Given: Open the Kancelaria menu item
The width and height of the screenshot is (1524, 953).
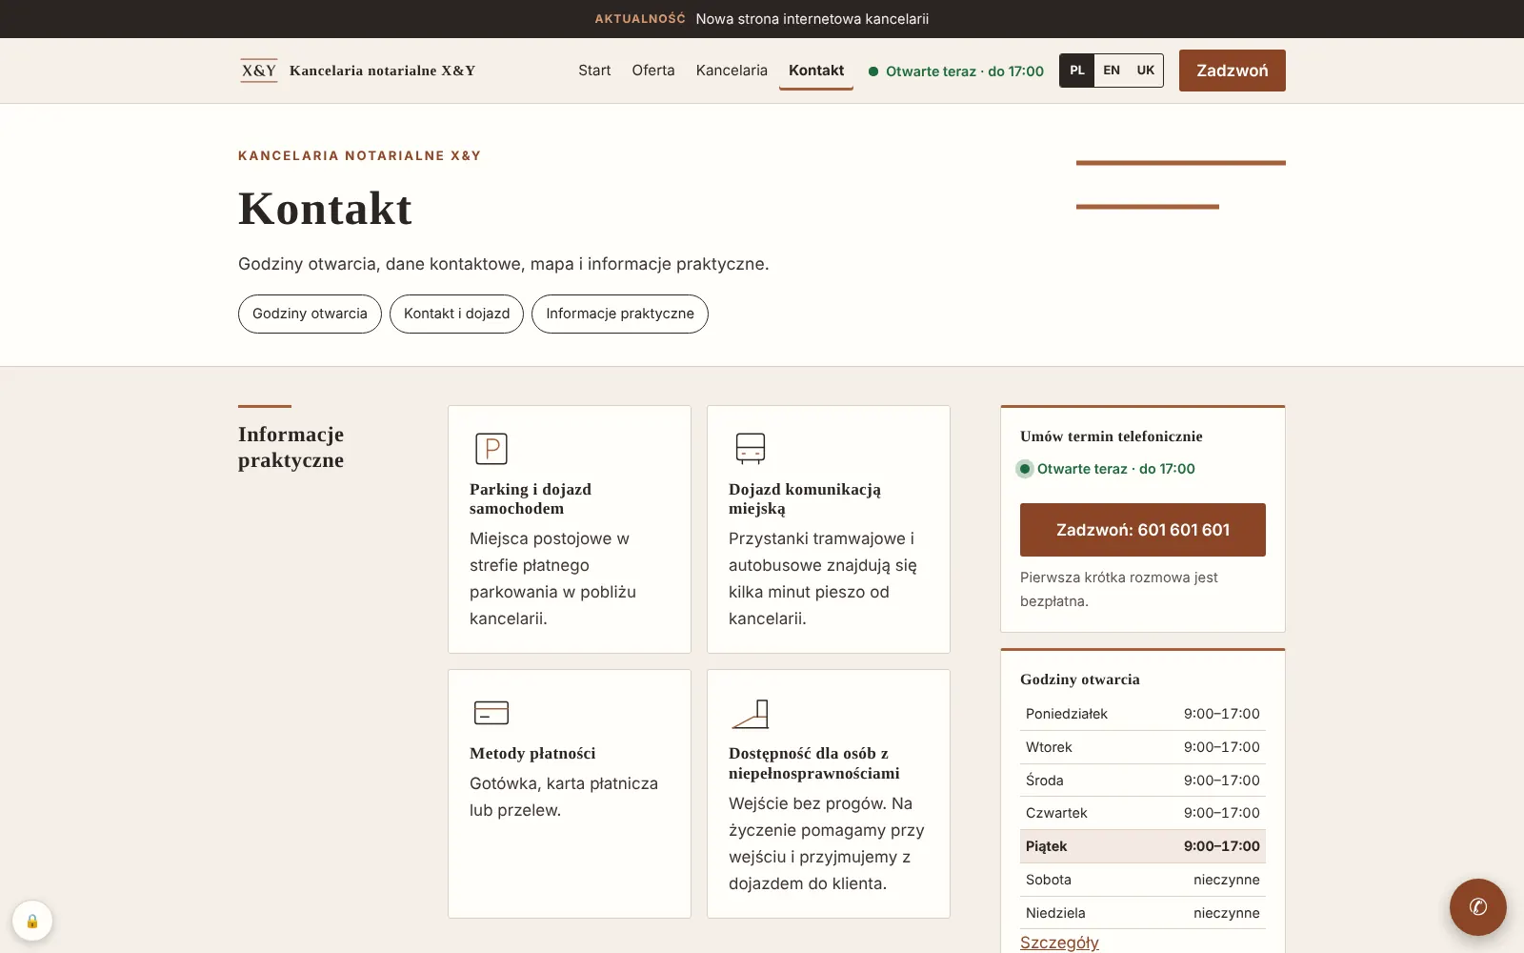Looking at the screenshot, I should [732, 71].
